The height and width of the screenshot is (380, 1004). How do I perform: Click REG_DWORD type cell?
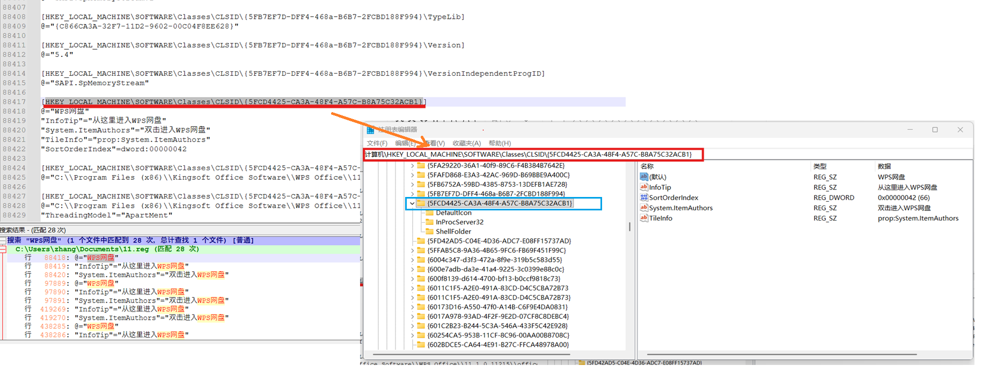(x=834, y=198)
